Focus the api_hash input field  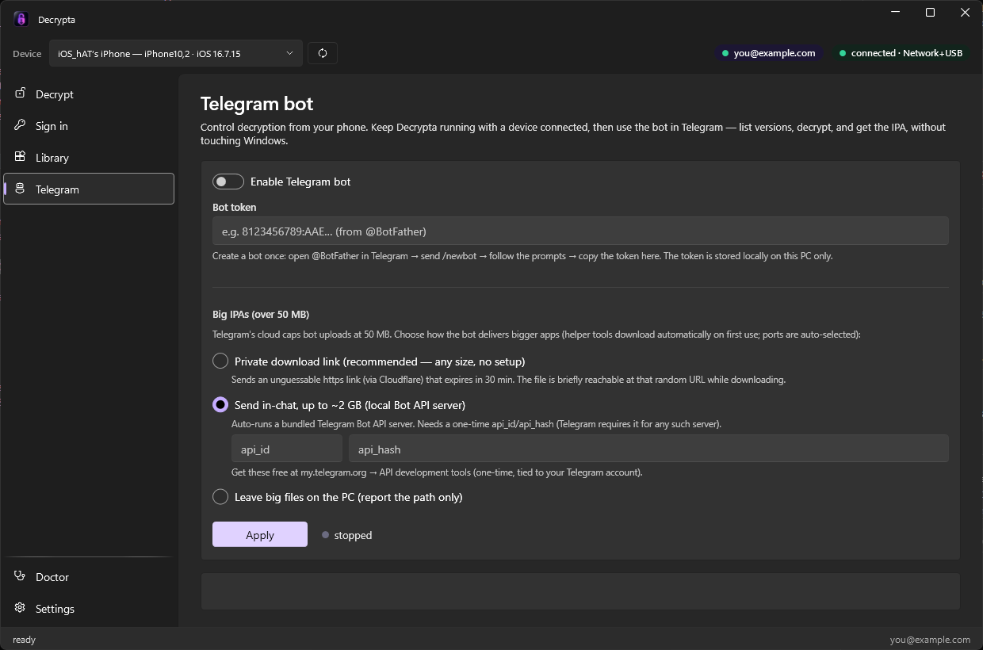(648, 449)
